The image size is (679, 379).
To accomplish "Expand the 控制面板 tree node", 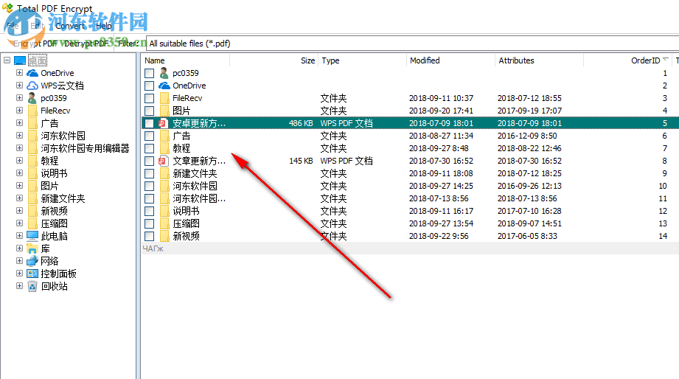I will pyautogui.click(x=19, y=274).
